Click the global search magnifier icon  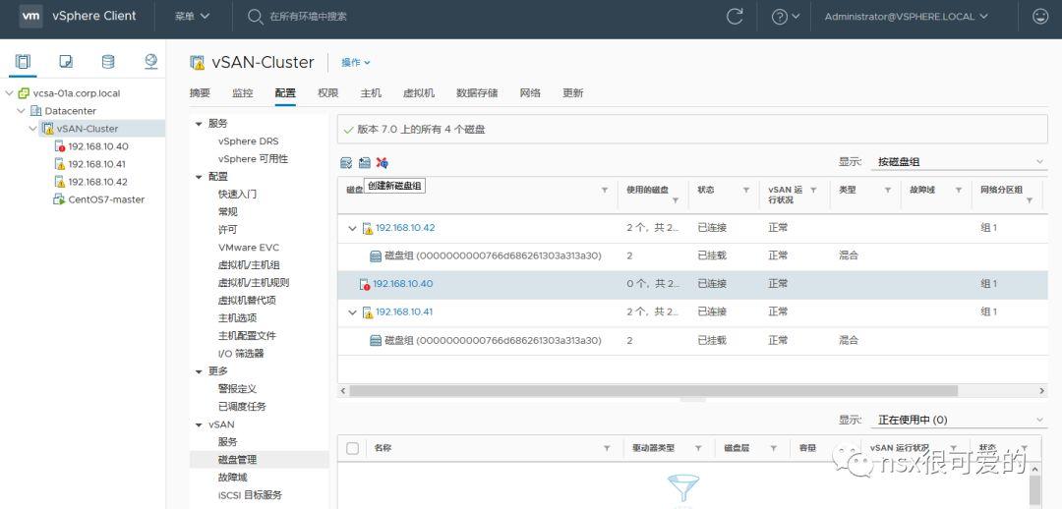pos(255,17)
